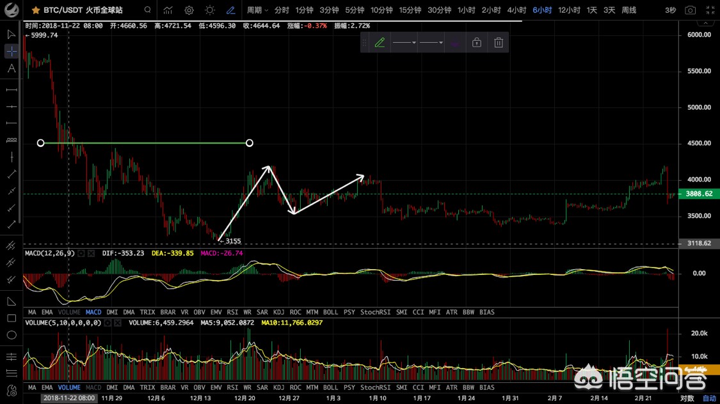The image size is (720, 404).
Task: Take a chart screenshot with camera icon
Action: click(690, 10)
